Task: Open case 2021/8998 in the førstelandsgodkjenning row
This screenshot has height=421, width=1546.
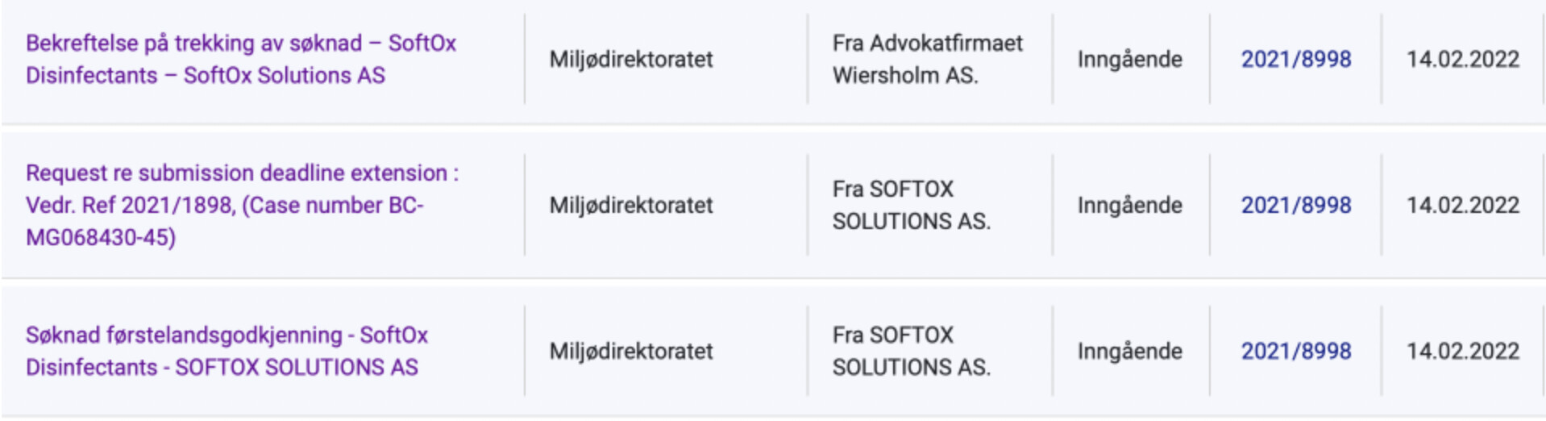Action: pos(1295,351)
